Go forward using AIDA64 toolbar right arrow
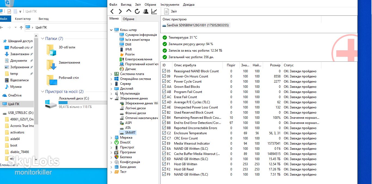 [120, 11]
